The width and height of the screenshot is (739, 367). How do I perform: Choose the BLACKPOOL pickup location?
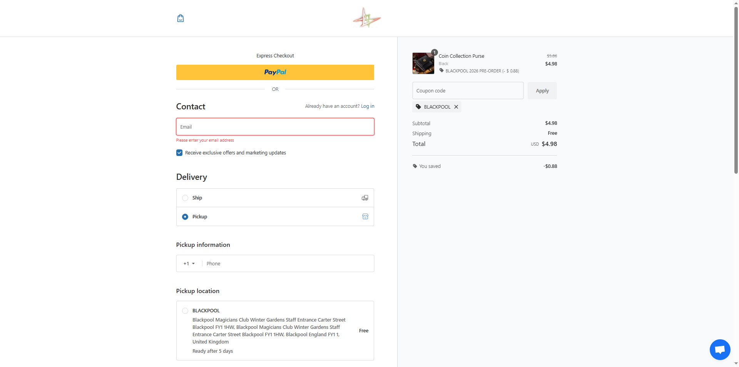click(185, 311)
